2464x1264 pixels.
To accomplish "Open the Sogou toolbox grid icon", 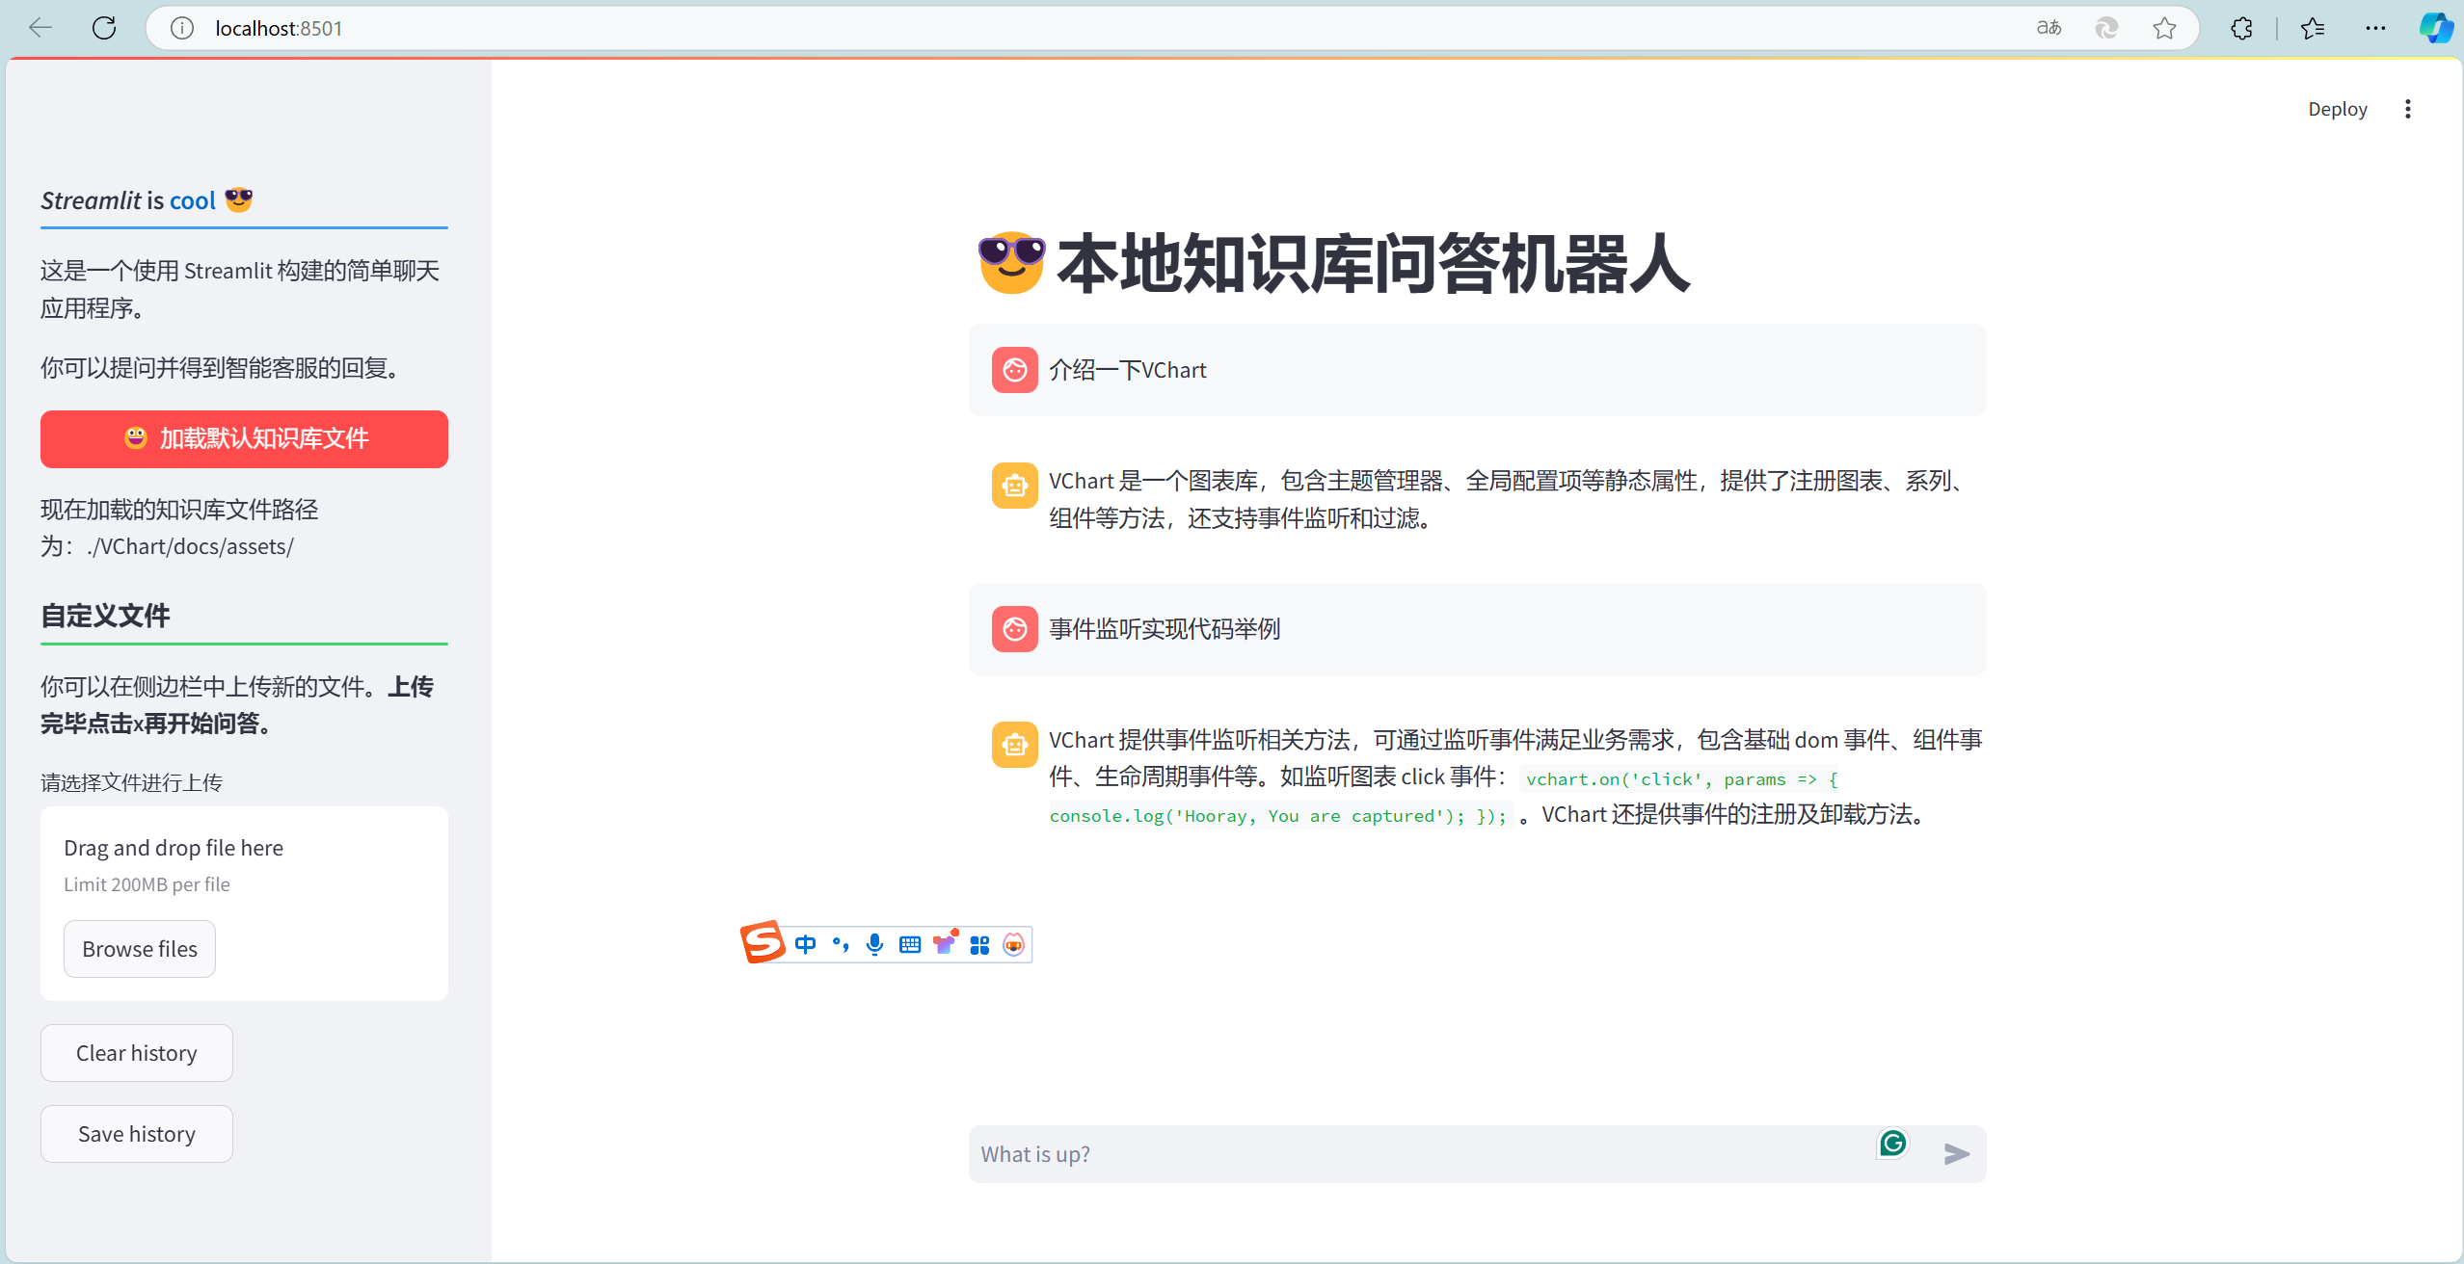I will click(x=979, y=944).
